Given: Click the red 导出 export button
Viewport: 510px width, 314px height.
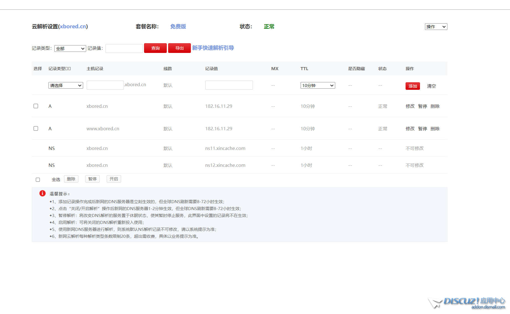Looking at the screenshot, I should 179,48.
